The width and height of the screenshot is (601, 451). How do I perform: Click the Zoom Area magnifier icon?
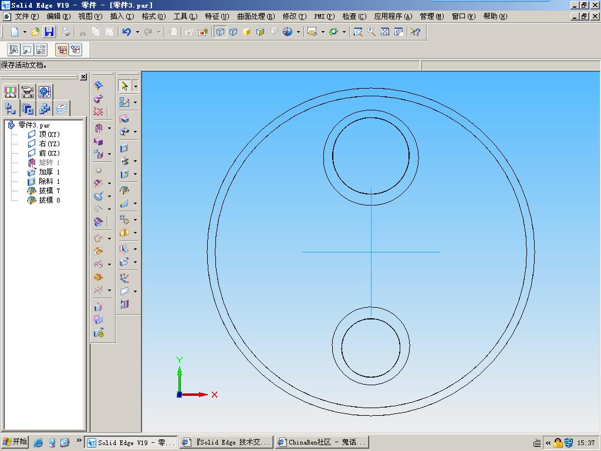click(358, 32)
